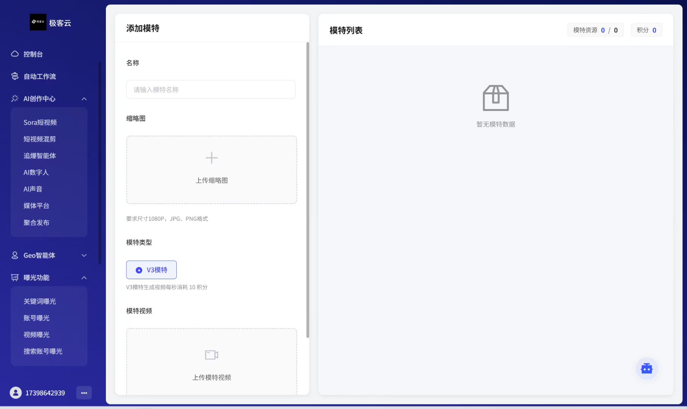Image resolution: width=687 pixels, height=409 pixels.
Task: Open Sora短视频 from the sidebar
Action: (40, 122)
